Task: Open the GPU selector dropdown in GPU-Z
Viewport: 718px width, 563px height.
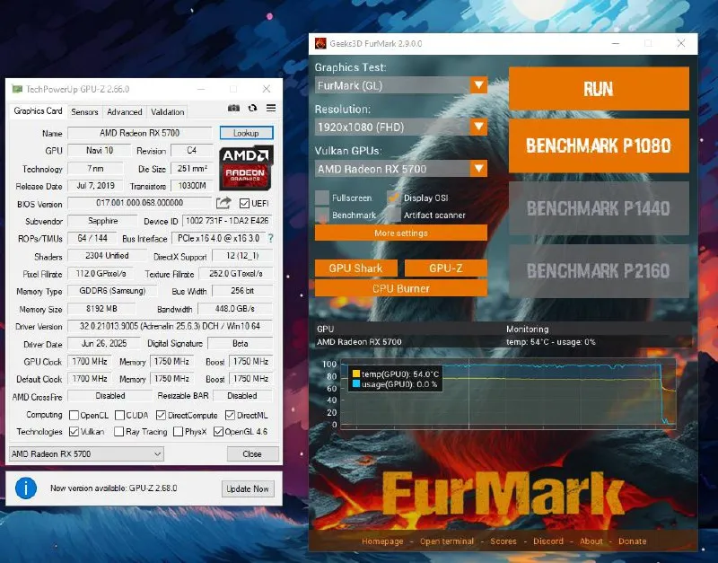Action: coord(157,454)
